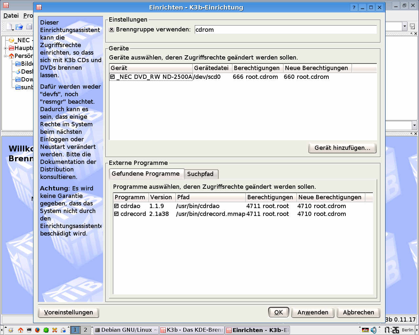Open the Debian GNU/Linux taskbar entry
419x335 pixels.
126,330
